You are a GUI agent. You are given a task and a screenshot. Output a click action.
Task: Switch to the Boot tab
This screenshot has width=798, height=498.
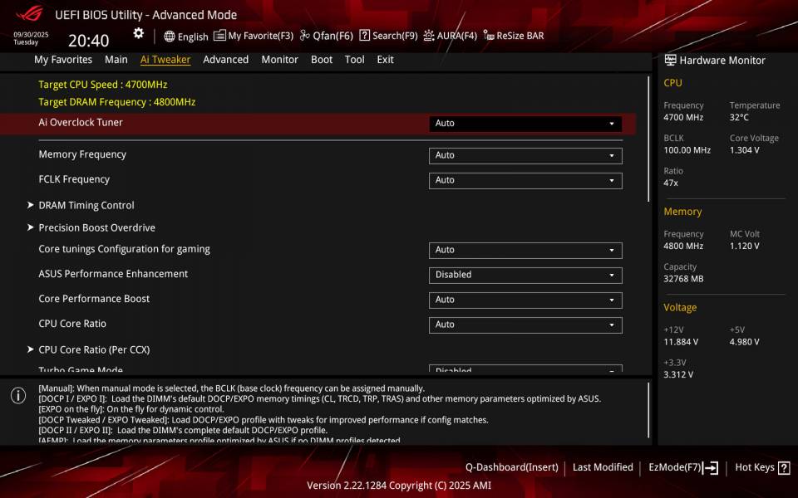[x=322, y=59]
